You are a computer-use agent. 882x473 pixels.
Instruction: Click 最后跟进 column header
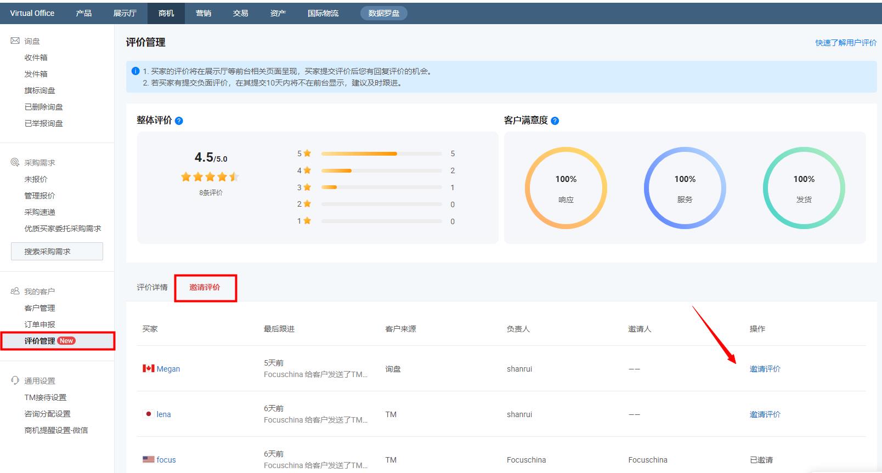point(279,329)
